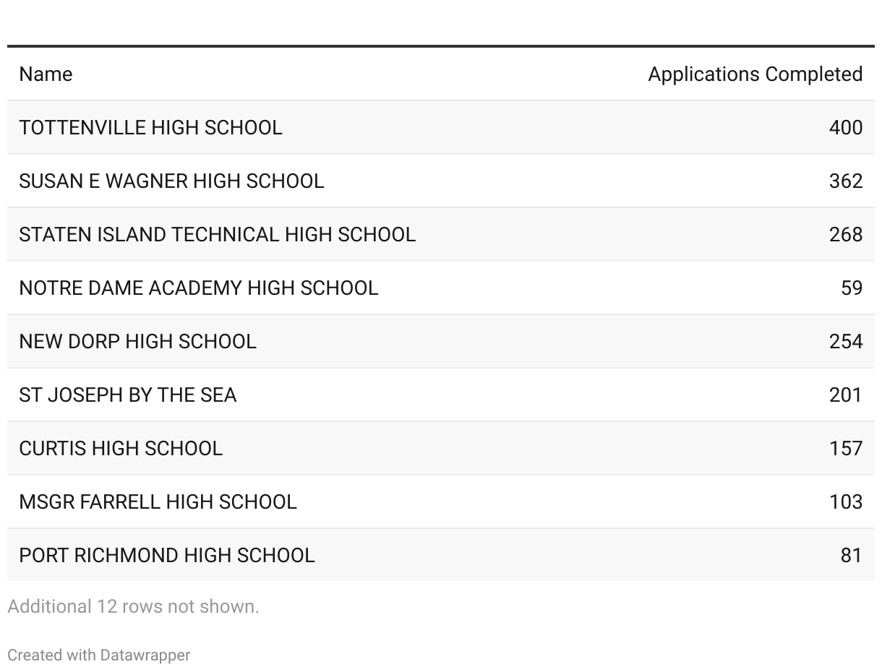
Task: Click STATEN ISLAND TECHNICAL HIGH SCHOOL cell
Action: pos(218,235)
